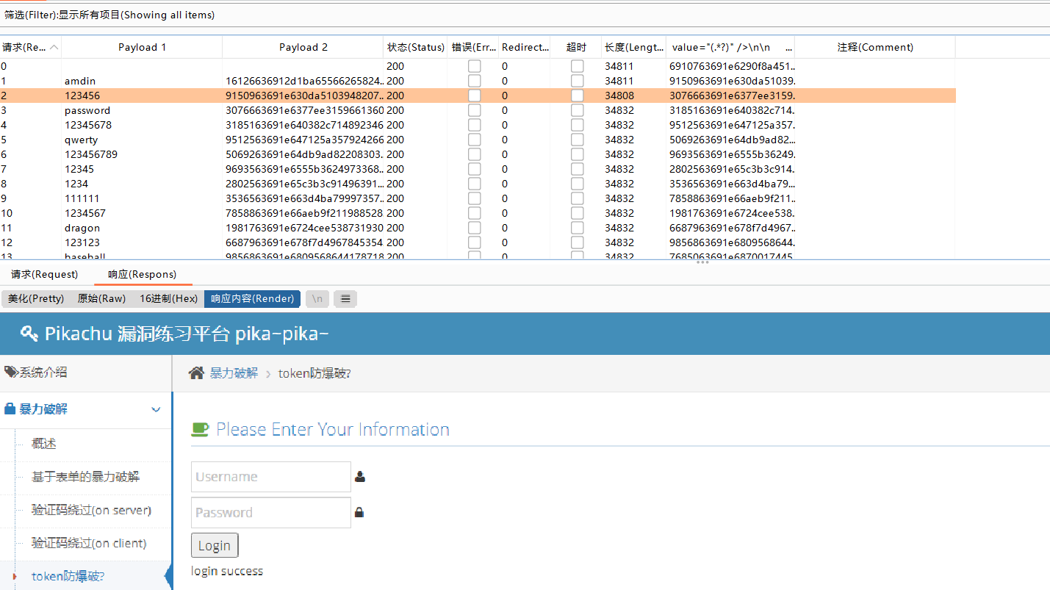Switch to the 请求(Request) tab
1050x590 pixels.
[x=44, y=274]
